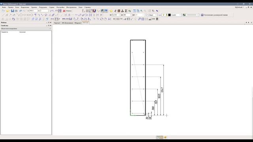Select the ellipse drawing tool
The image size is (253, 142).
pyautogui.click(x=25, y=15)
